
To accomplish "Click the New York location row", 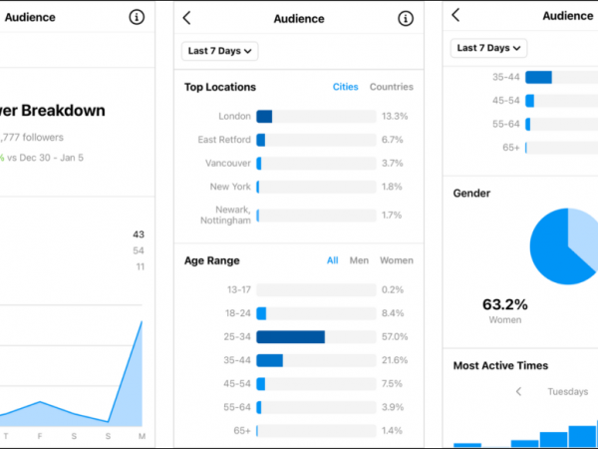I will coord(299,187).
